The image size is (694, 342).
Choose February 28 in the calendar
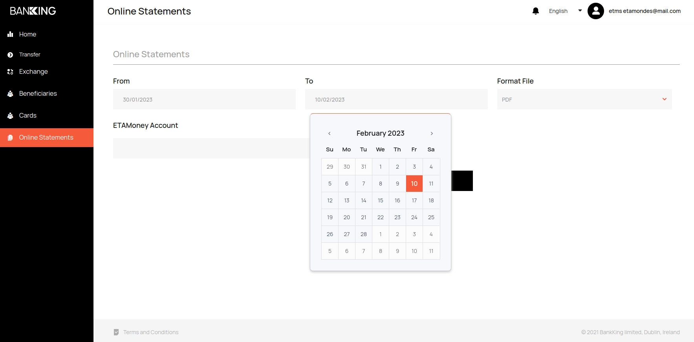point(364,234)
